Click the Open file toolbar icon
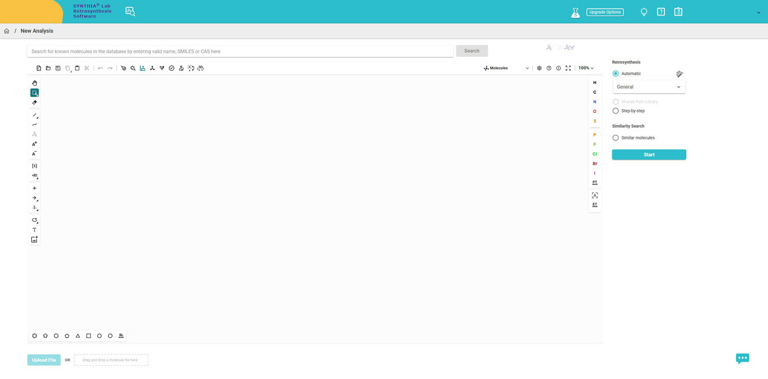The height and width of the screenshot is (379, 768). [48, 68]
